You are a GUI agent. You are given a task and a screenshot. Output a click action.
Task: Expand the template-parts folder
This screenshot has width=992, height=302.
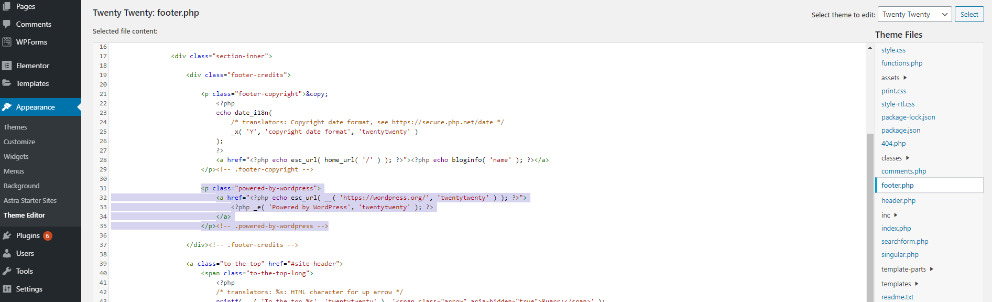907,269
